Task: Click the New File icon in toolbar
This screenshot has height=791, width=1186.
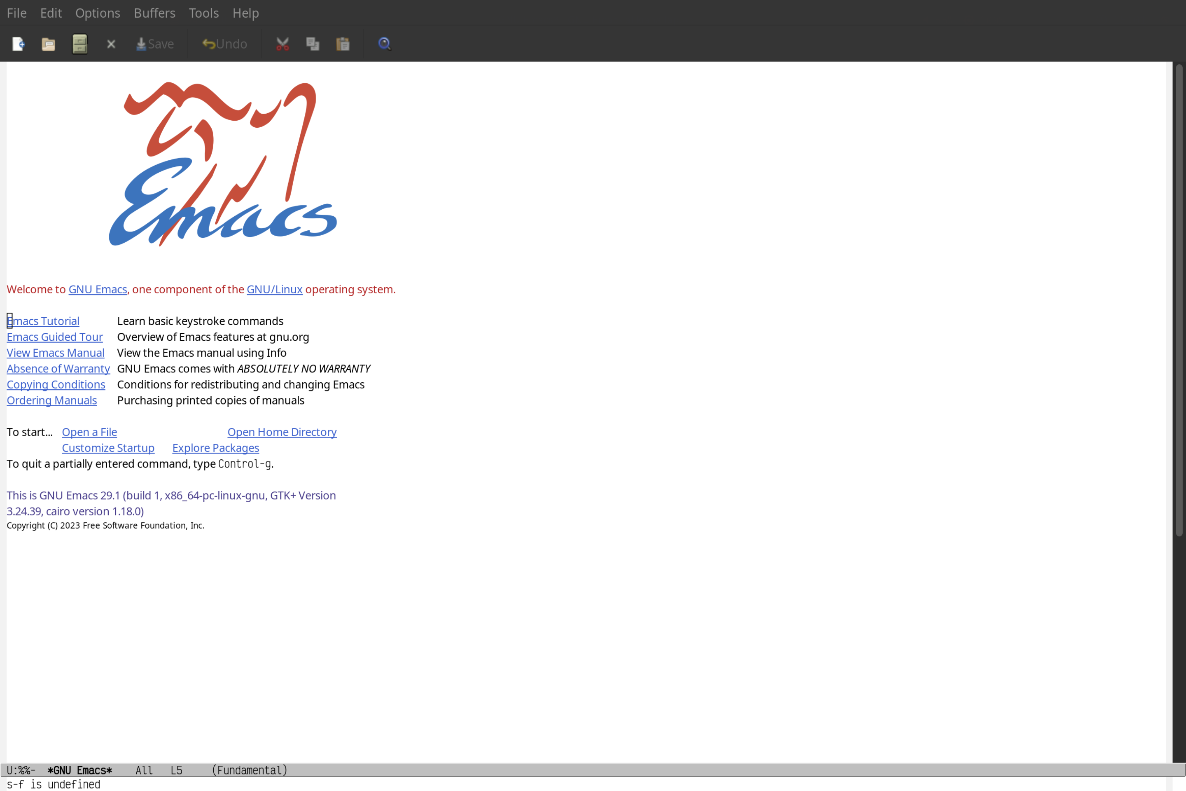Action: pyautogui.click(x=18, y=43)
